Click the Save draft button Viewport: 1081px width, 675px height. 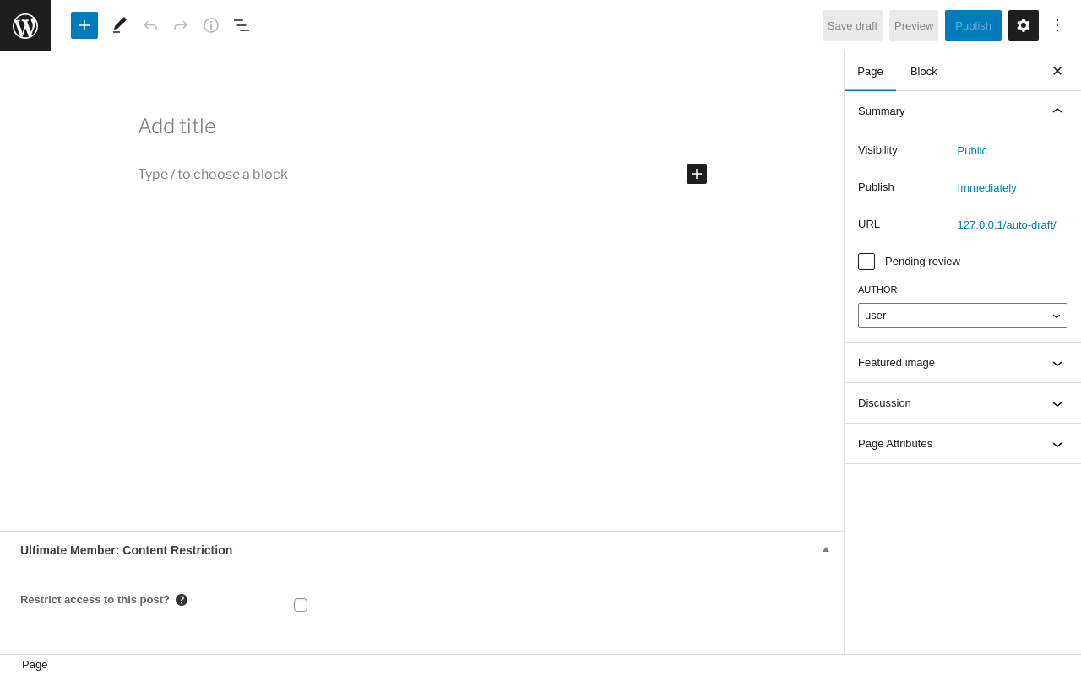coord(852,25)
